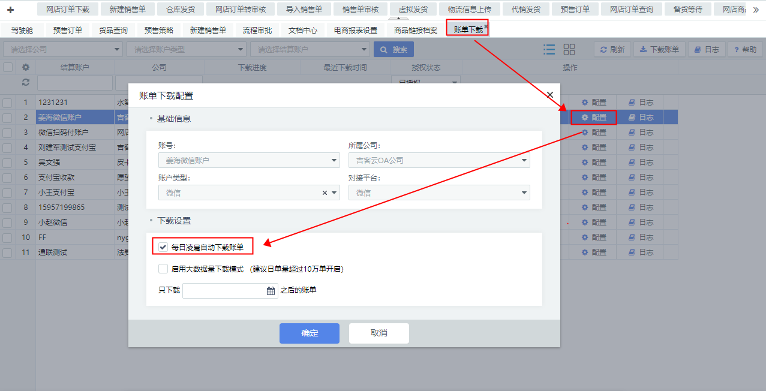
Task: Uncheck 每日凌晨自动下载账单 checkbox
Action: coord(163,246)
